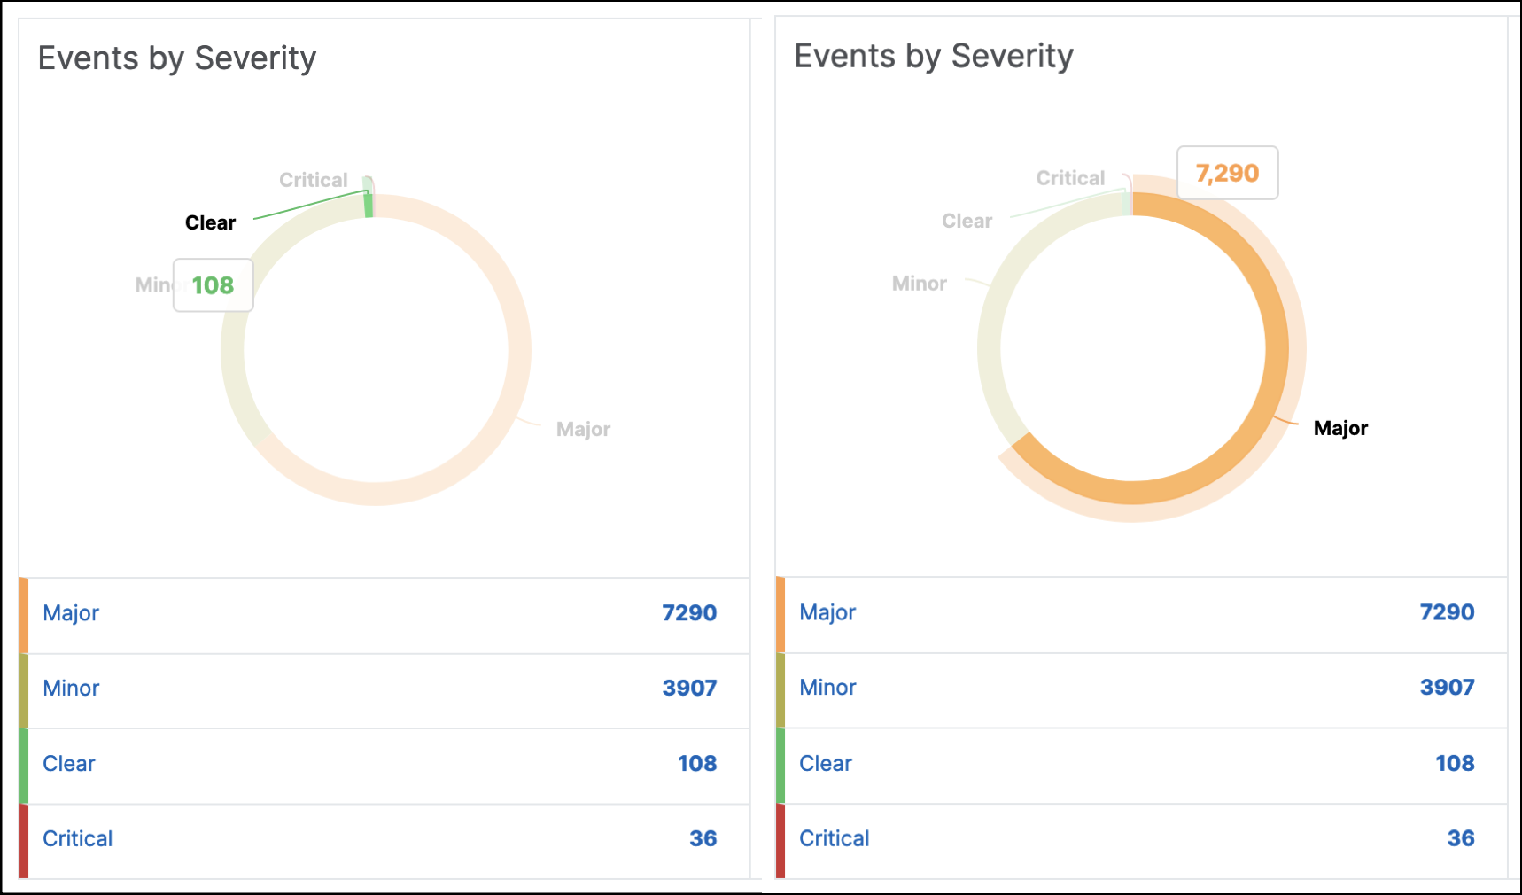Click olive Minor color bar in right panel
Screen dimensions: 1522x895
(780, 690)
